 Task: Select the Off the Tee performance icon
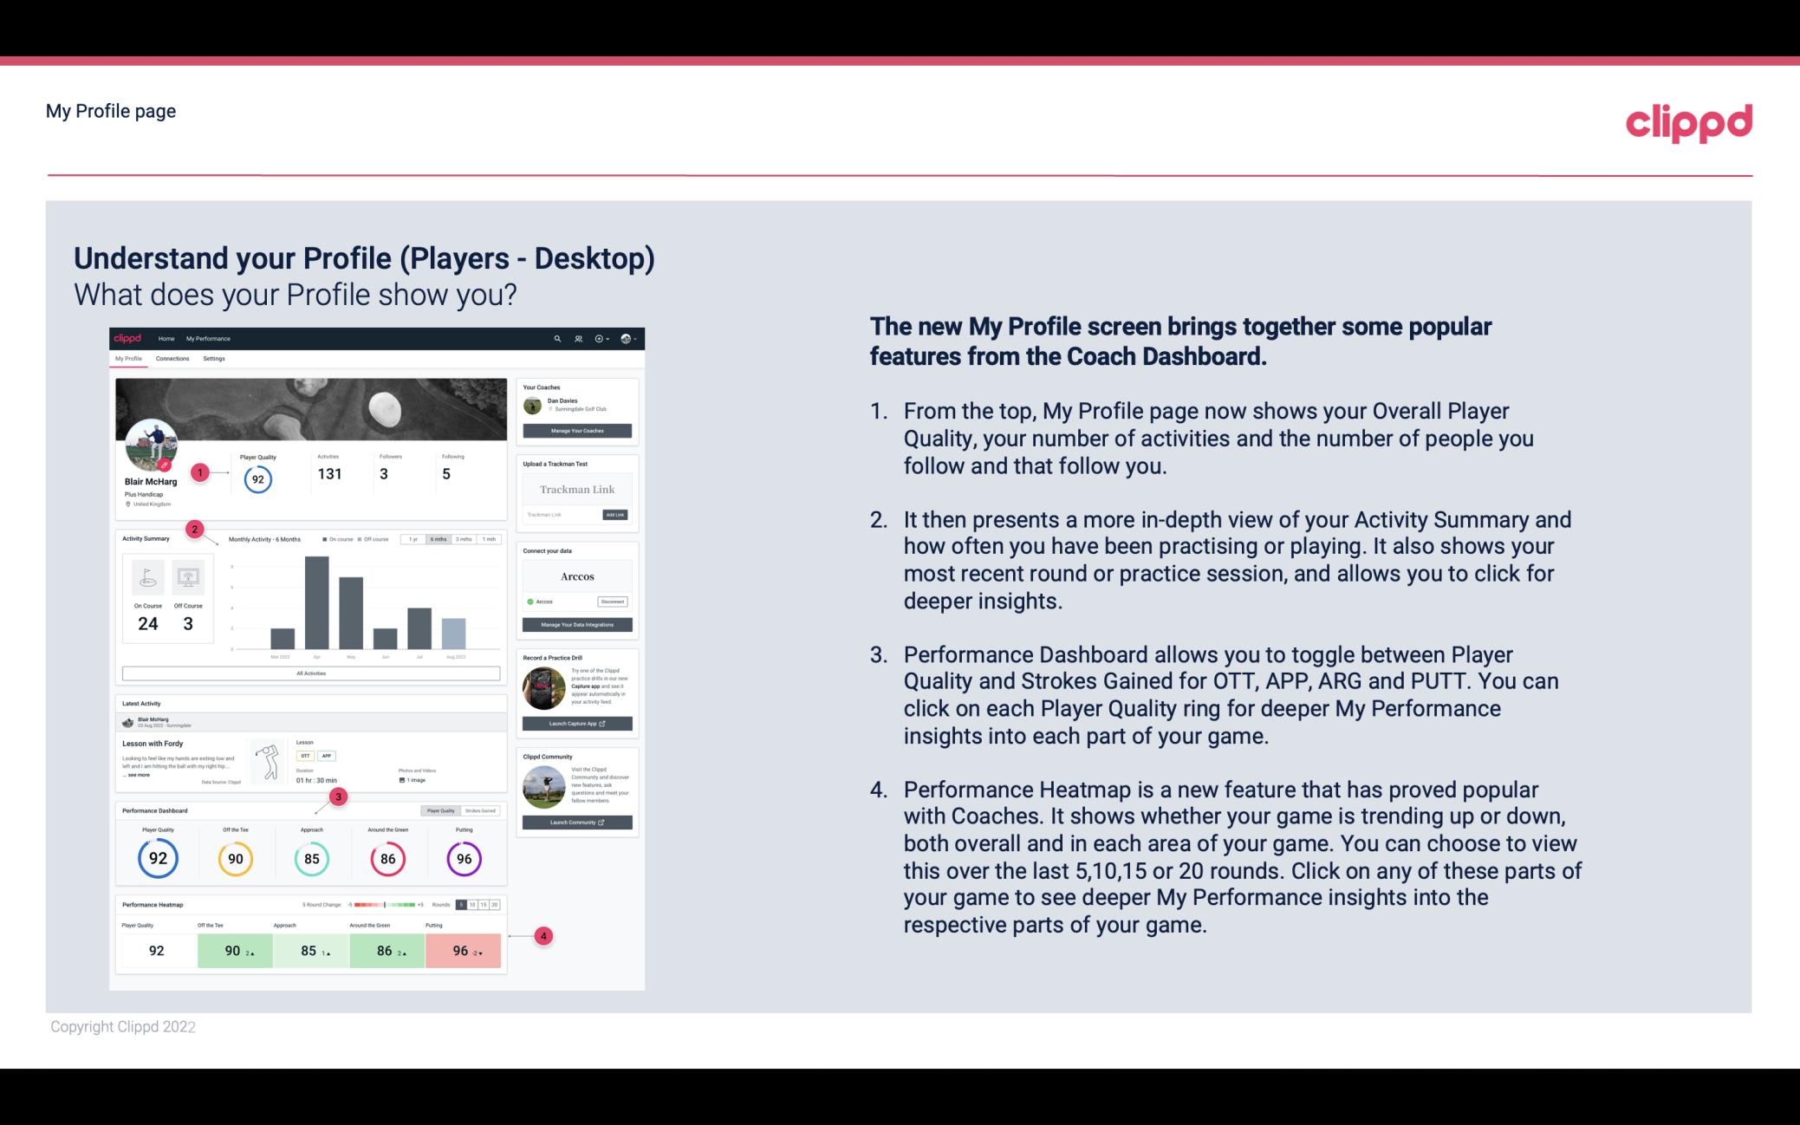pos(235,856)
